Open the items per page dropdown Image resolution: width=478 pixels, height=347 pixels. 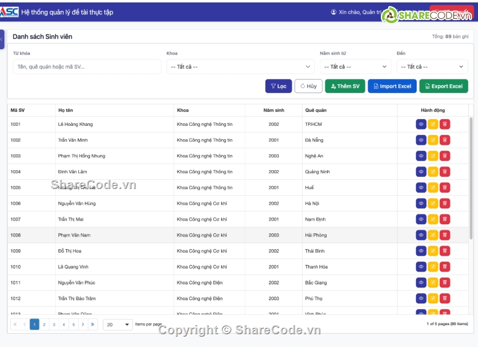[118, 325]
